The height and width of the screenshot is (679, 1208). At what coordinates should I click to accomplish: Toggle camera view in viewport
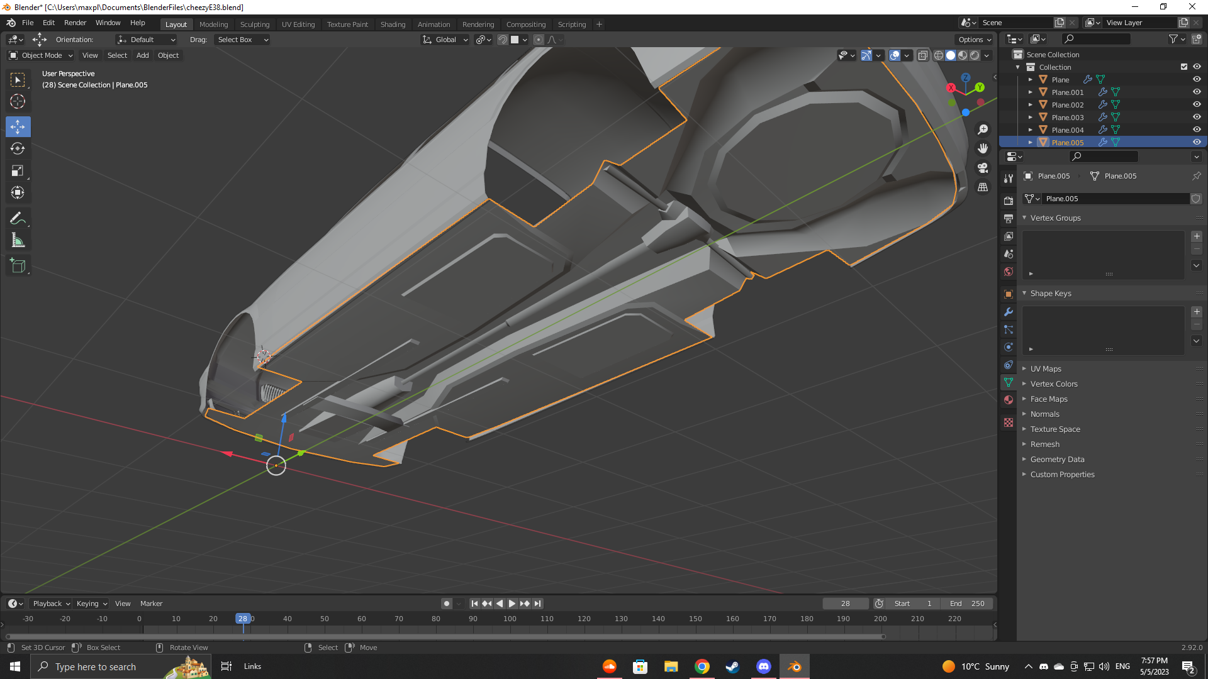983,168
